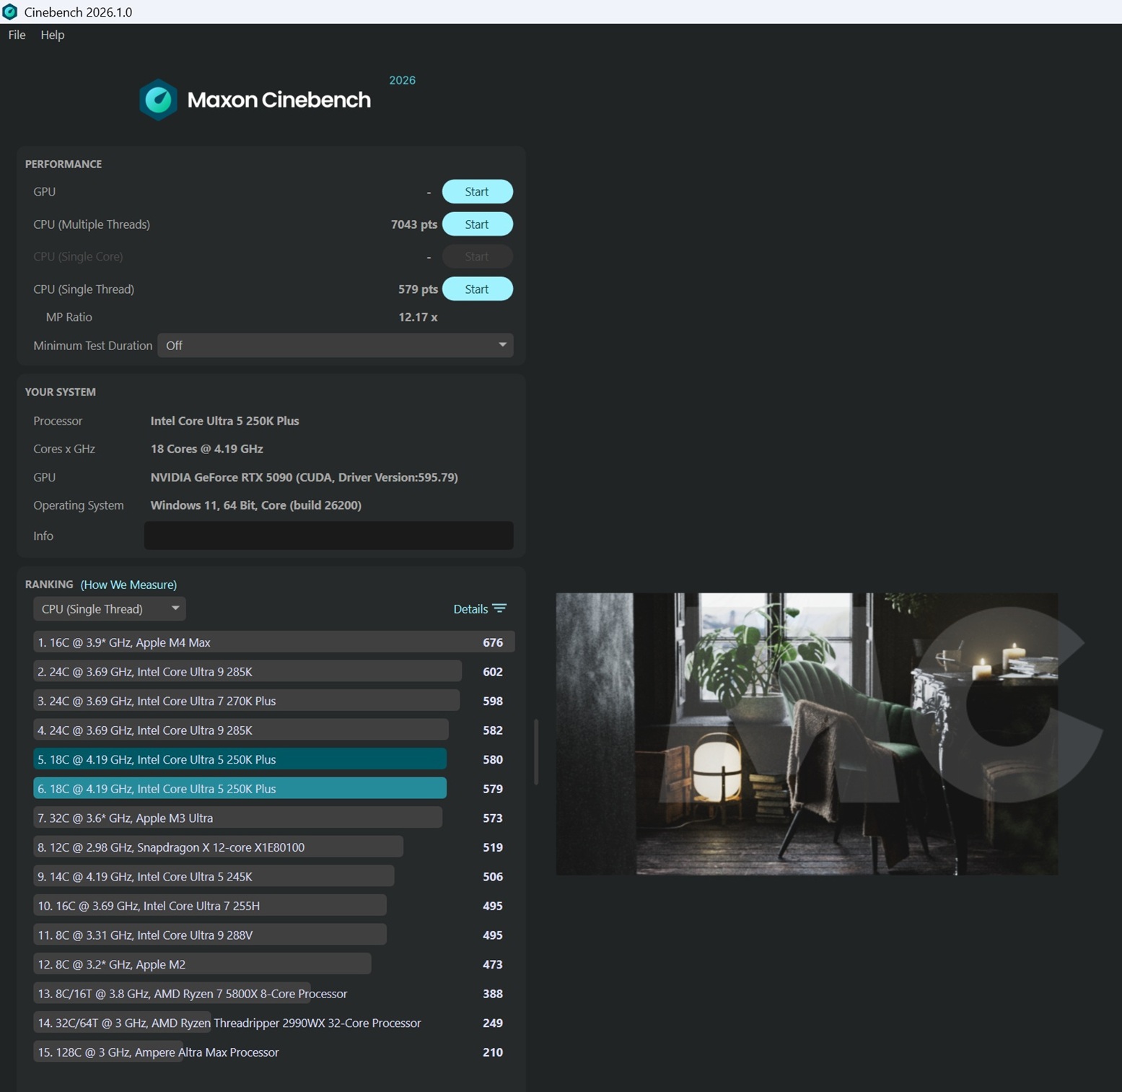Image resolution: width=1122 pixels, height=1092 pixels.
Task: Select the AMD Ryzen 7 5800X ranking row
Action: [192, 994]
